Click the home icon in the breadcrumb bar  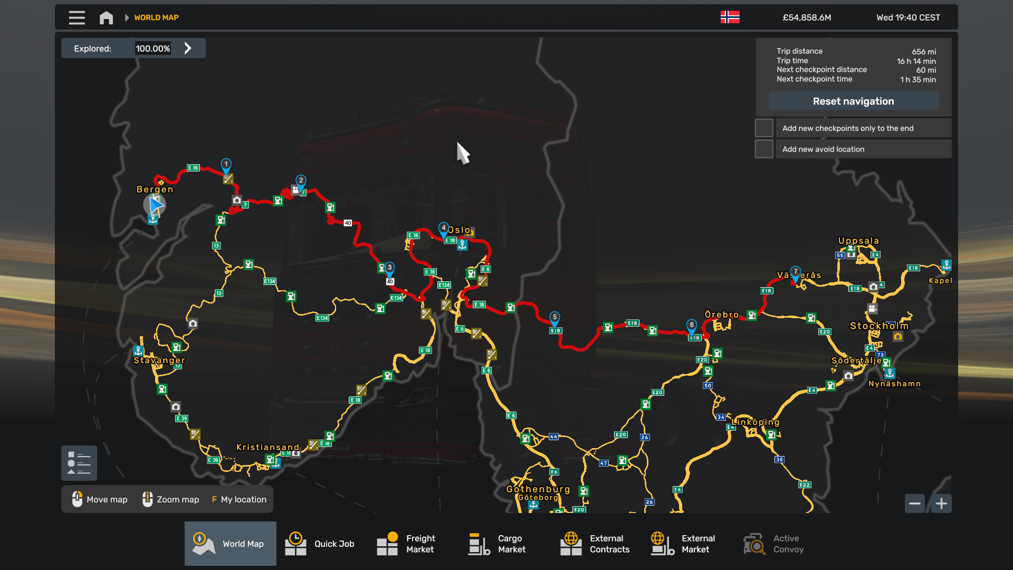(106, 17)
